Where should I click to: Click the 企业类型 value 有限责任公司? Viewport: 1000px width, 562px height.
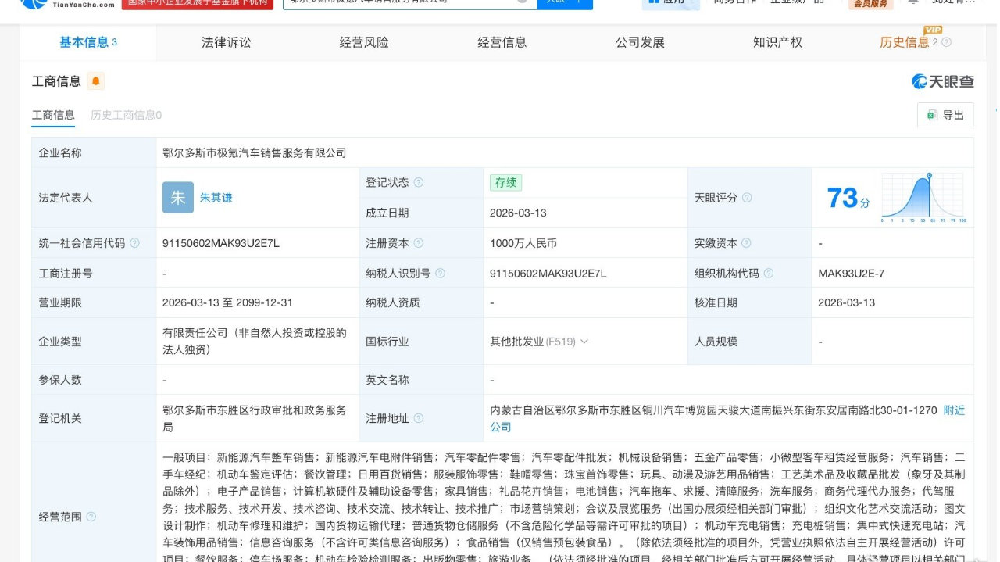click(255, 342)
